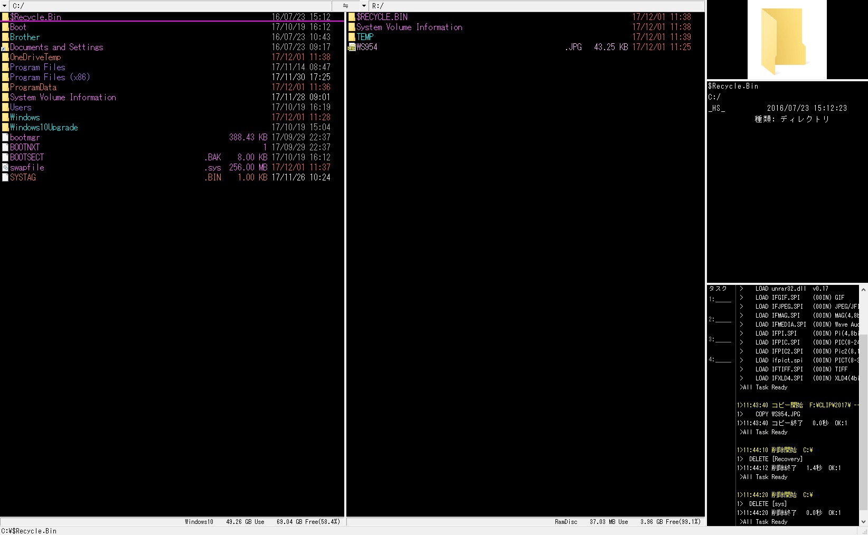
Task: Click task slot 1 in task panel
Action: click(721, 300)
